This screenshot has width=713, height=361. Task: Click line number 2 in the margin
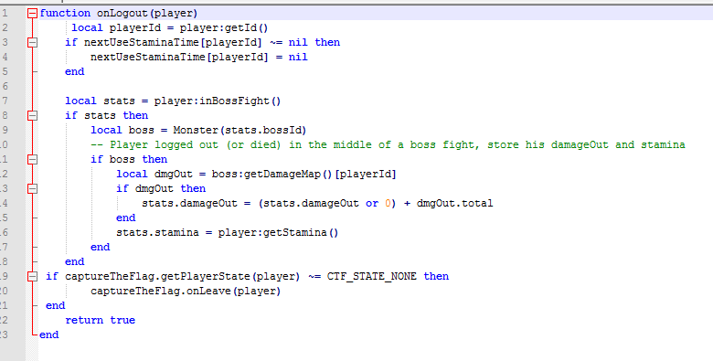click(x=5, y=27)
